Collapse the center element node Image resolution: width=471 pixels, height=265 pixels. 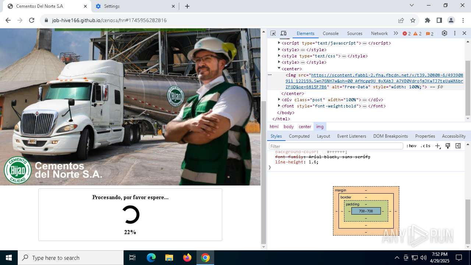pyautogui.click(x=279, y=68)
